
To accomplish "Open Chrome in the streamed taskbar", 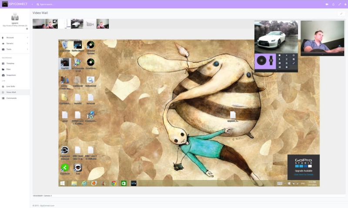I will coord(114,183).
